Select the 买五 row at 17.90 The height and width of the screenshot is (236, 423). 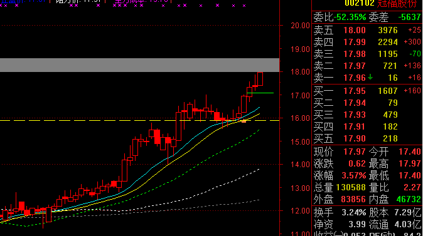(367, 138)
